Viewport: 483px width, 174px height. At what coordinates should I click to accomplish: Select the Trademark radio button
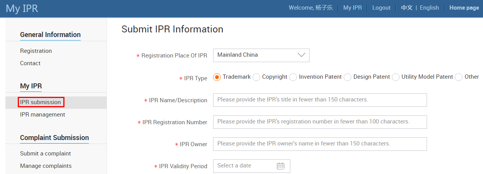[x=217, y=77]
